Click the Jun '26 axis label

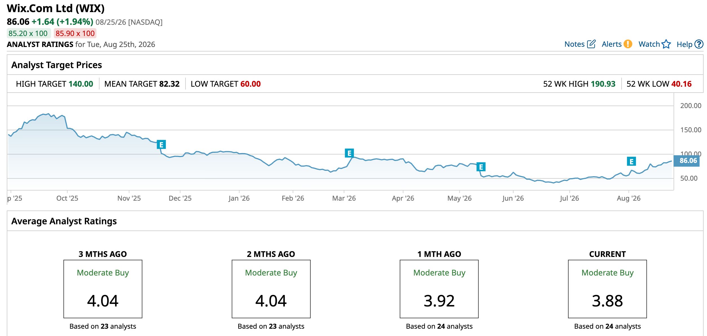[x=513, y=198]
